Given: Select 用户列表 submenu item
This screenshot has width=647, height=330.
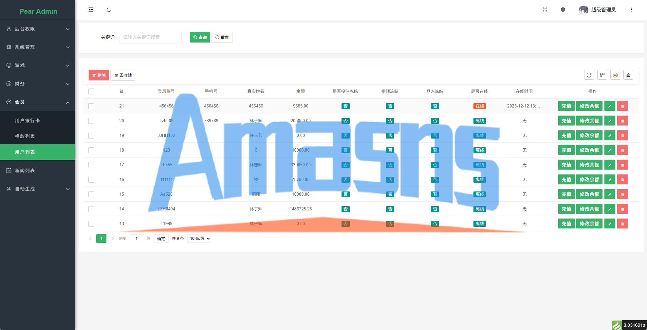Looking at the screenshot, I should pos(38,152).
